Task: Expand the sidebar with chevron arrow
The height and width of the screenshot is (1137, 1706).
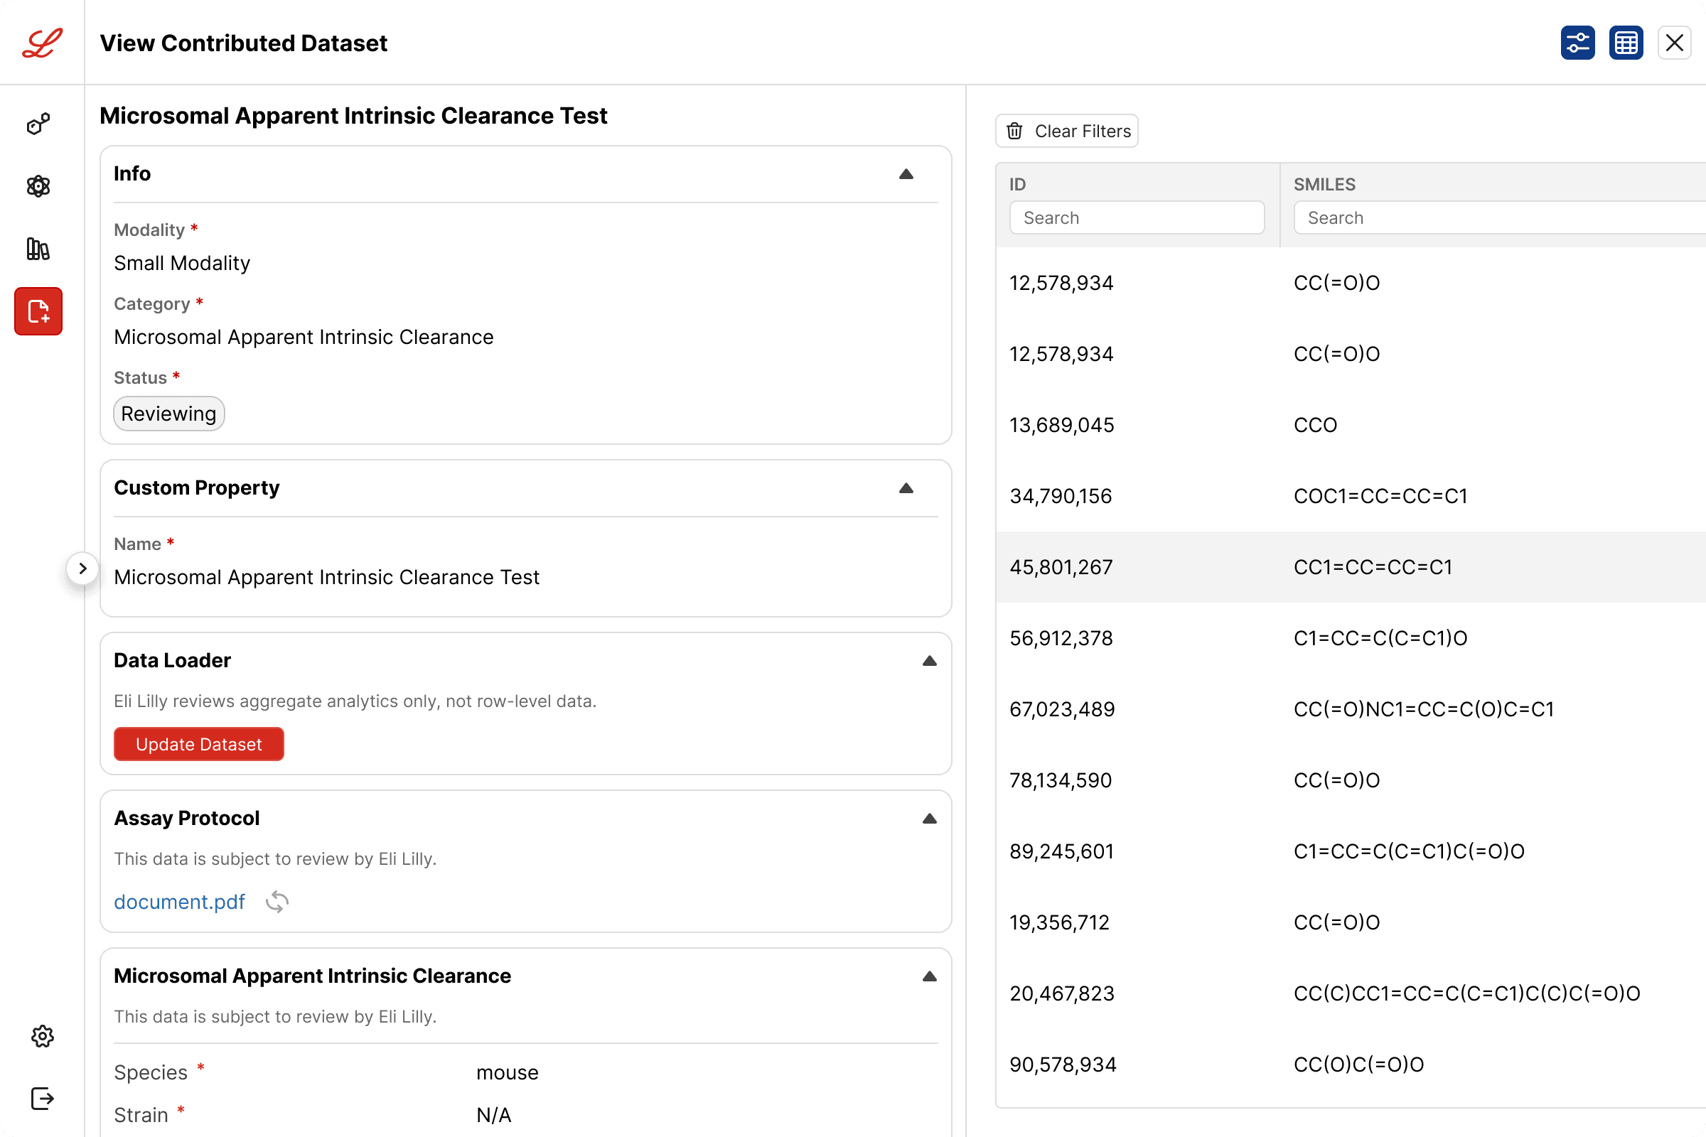Action: 82,568
